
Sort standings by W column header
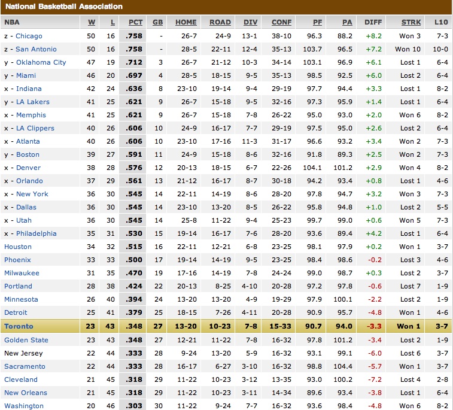pos(92,22)
